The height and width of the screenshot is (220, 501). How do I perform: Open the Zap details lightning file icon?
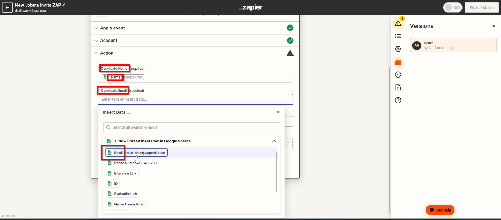398,87
